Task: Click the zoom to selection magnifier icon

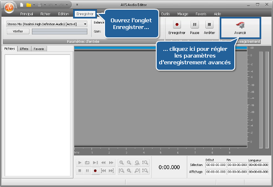Action: tap(137, 163)
